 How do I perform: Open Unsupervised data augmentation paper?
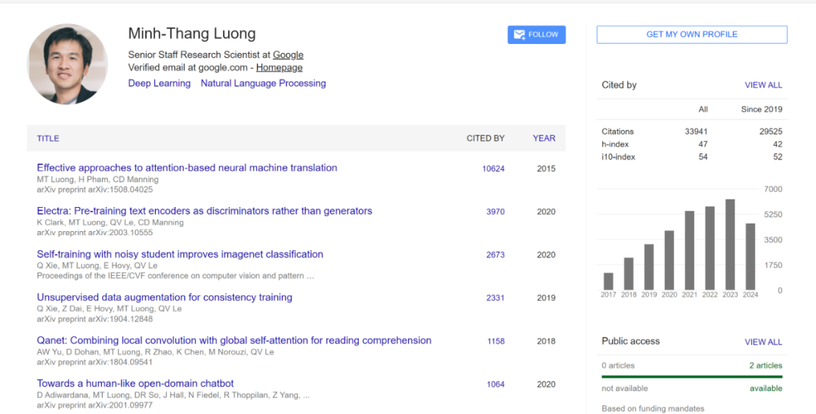click(x=165, y=297)
